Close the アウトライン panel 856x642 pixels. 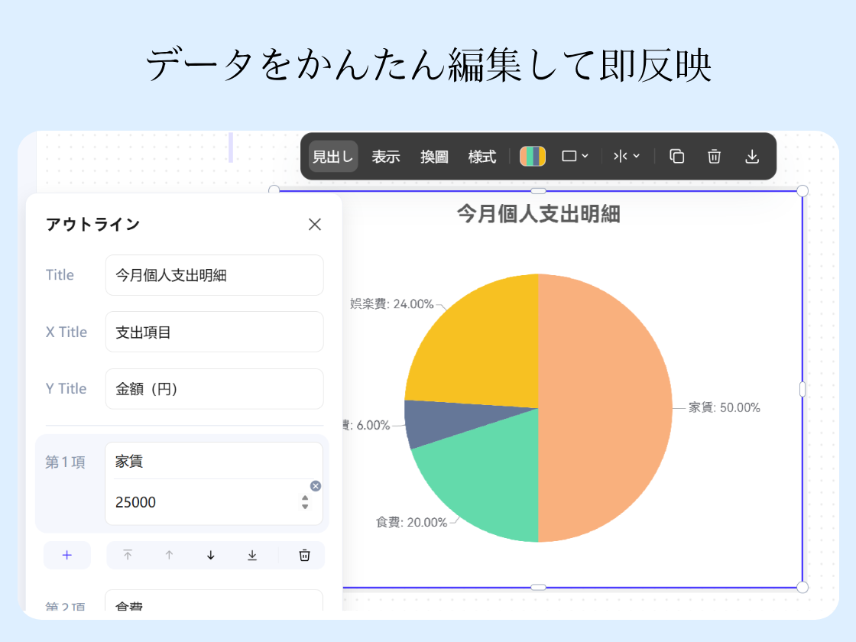315,224
